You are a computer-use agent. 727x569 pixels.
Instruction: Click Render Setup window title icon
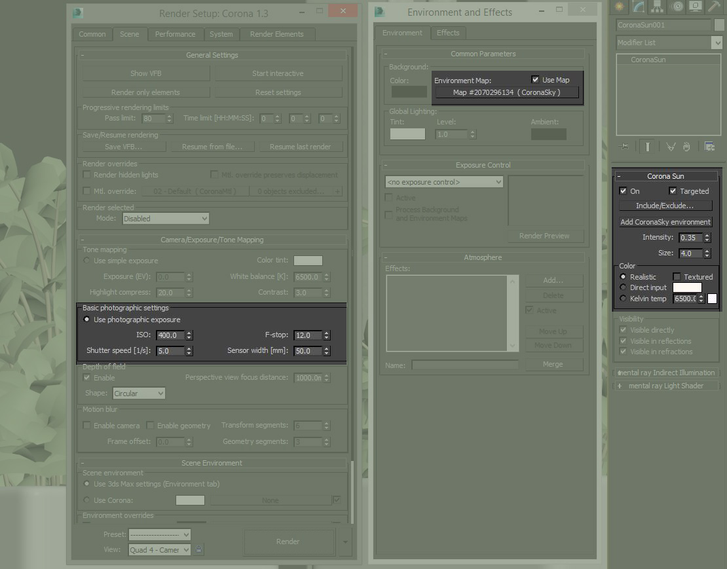[77, 13]
